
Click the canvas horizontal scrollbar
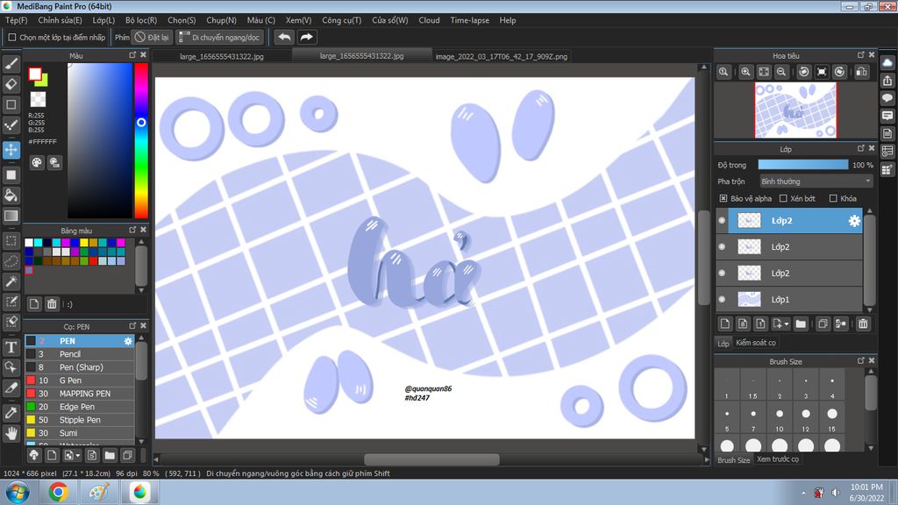(431, 459)
